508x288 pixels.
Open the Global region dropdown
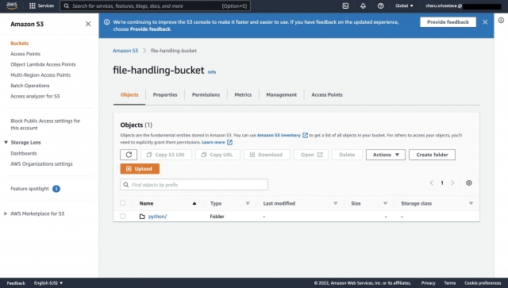pos(404,6)
